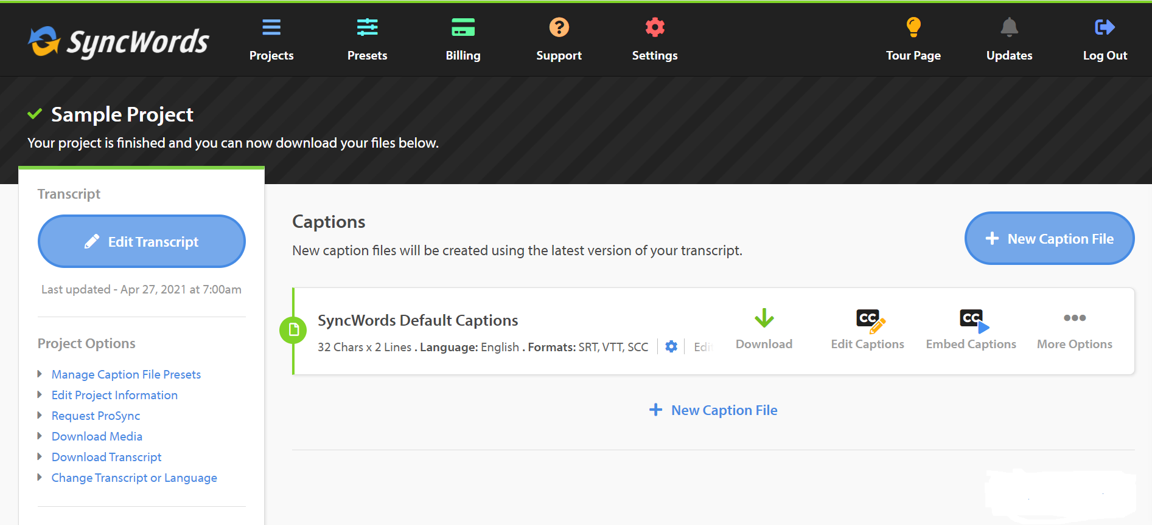
Task: Click the pencil icon in Edit Transcript
Action: click(x=92, y=241)
